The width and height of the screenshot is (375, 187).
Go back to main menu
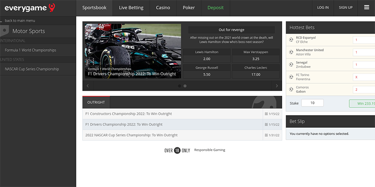pos(20,21)
